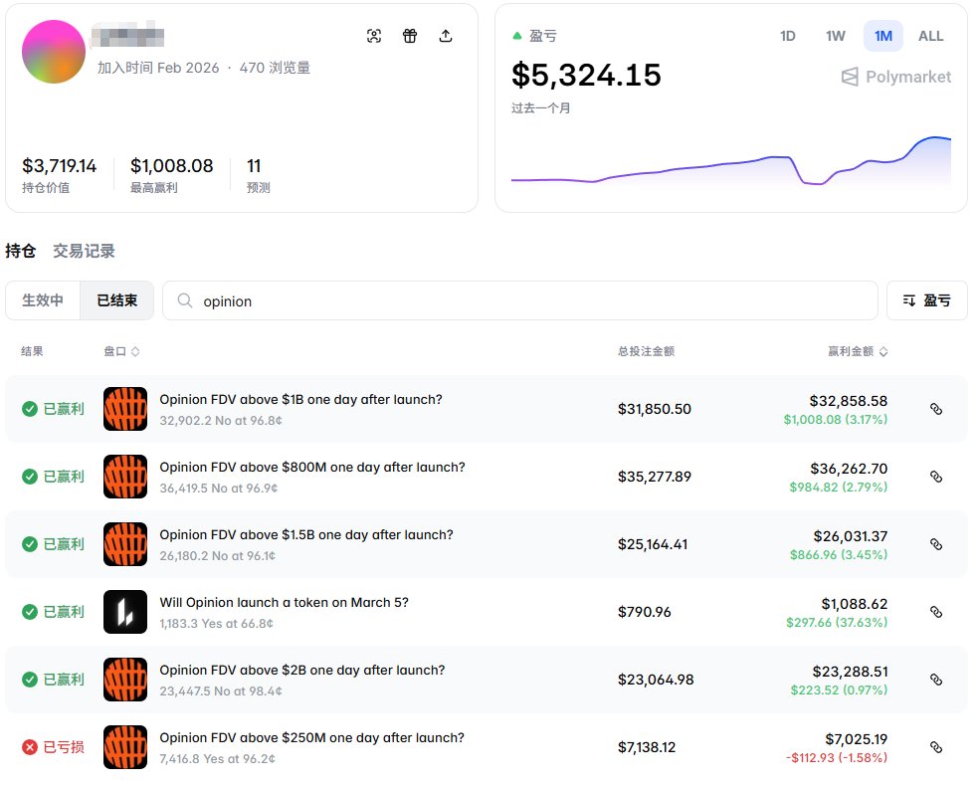This screenshot has height=785, width=976.
Task: Select the 1W time range
Action: [836, 36]
